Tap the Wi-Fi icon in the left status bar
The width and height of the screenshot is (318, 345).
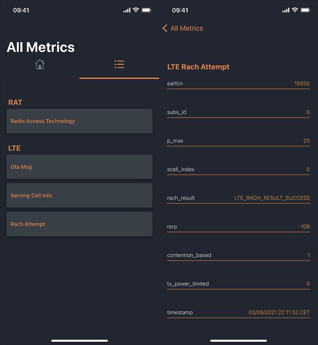[136, 10]
